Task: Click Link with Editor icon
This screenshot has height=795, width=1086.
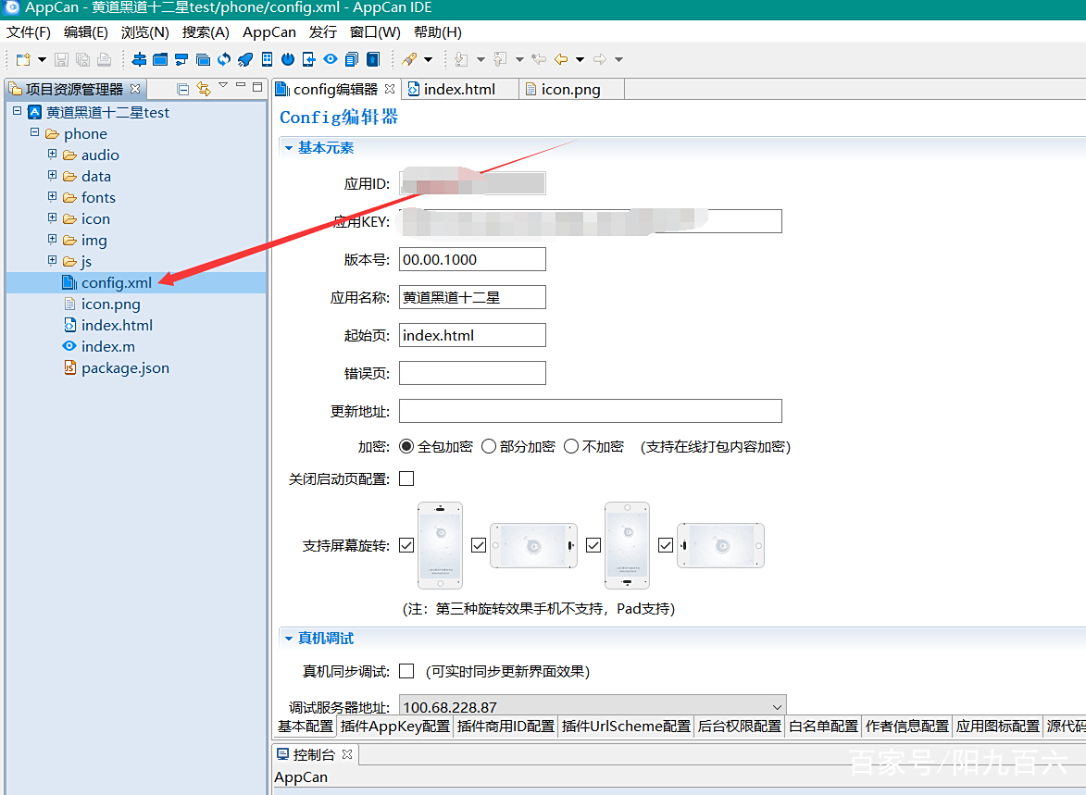Action: (x=203, y=89)
